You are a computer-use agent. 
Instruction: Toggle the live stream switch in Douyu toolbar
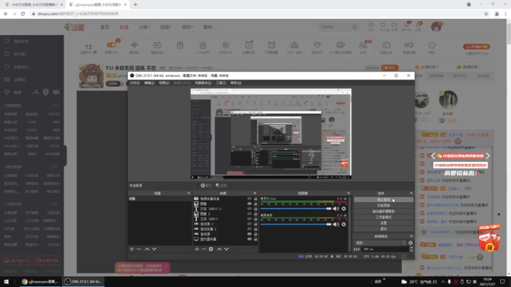click(x=111, y=45)
